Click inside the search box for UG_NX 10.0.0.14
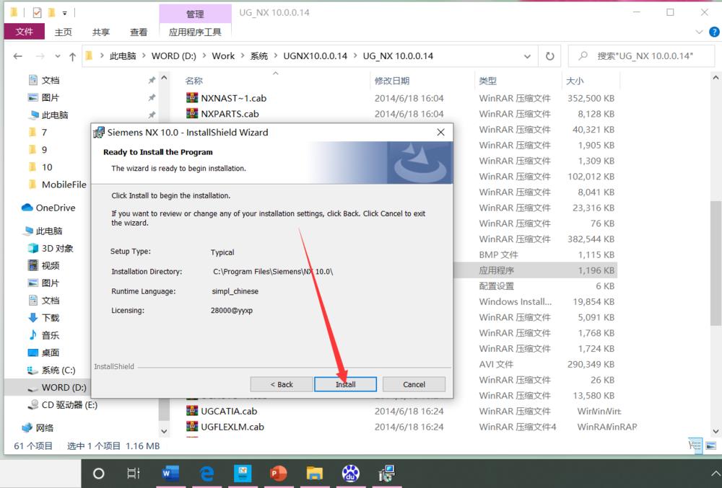The height and width of the screenshot is (488, 722). pos(643,56)
